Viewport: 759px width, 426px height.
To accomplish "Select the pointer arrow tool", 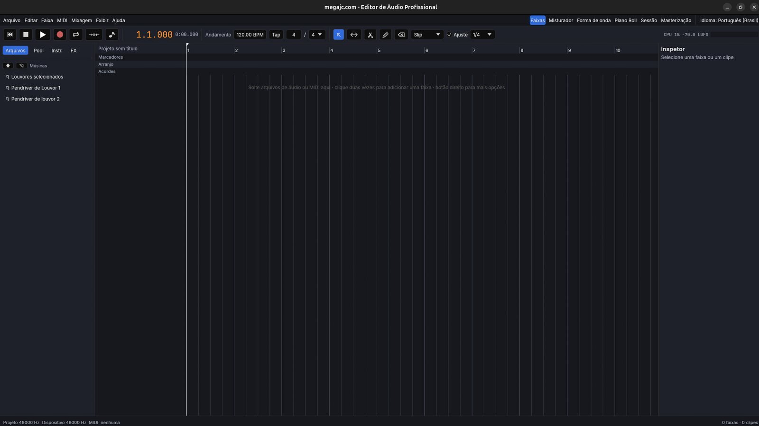I will (339, 35).
